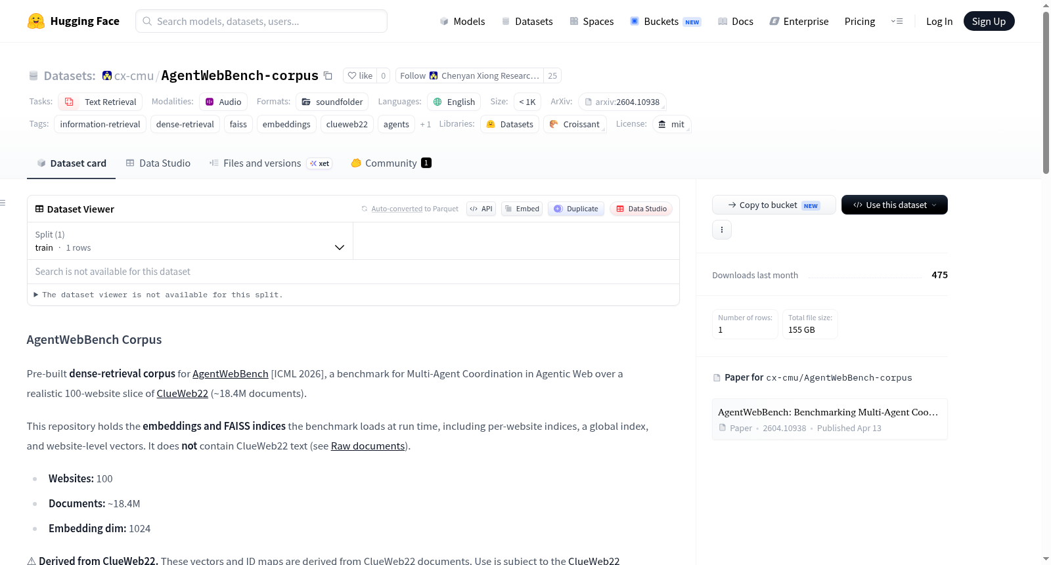Copy dataset name with the copy icon
This screenshot has height=565, width=1051.
[x=328, y=75]
